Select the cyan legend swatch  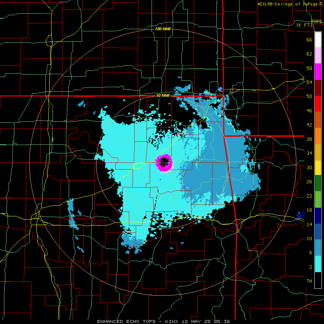tap(318, 264)
